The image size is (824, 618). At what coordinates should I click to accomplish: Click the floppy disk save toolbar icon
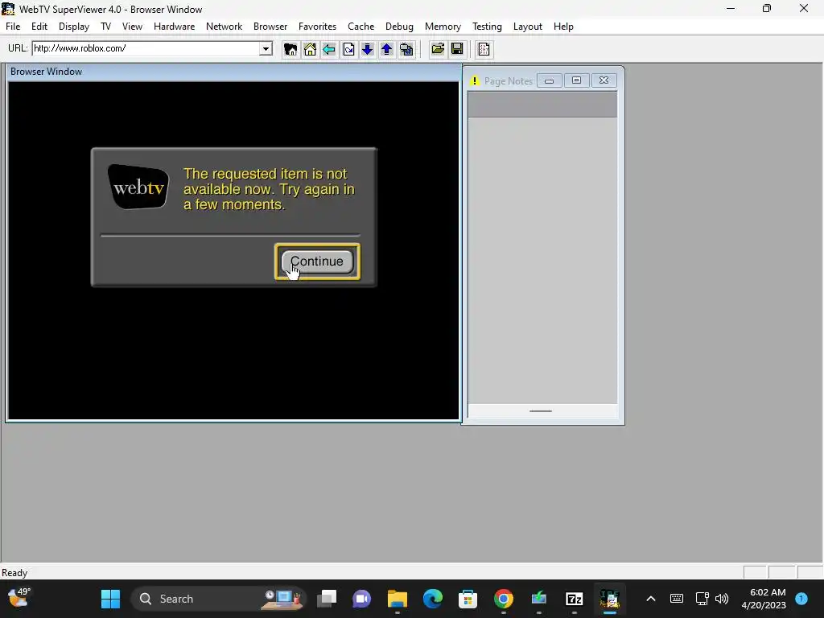pyautogui.click(x=457, y=49)
